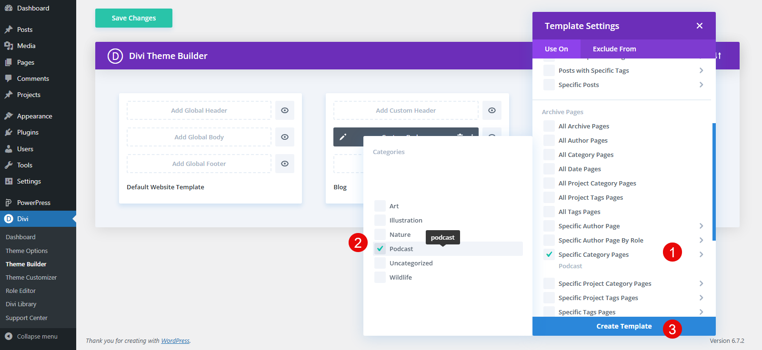
Task: Expand Specific Posts chevron
Action: tap(701, 85)
